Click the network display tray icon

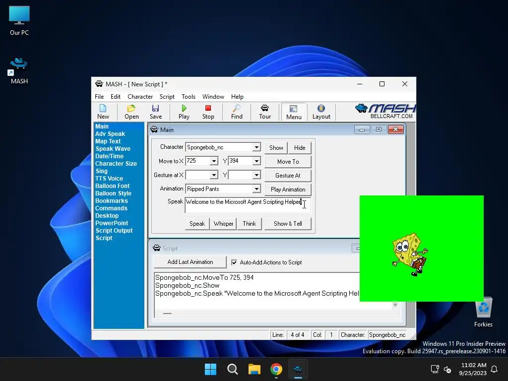click(435, 369)
